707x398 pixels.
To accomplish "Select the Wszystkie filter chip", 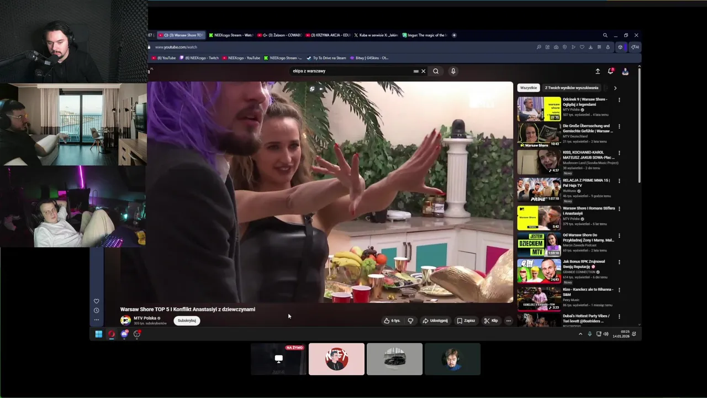I will click(x=529, y=88).
